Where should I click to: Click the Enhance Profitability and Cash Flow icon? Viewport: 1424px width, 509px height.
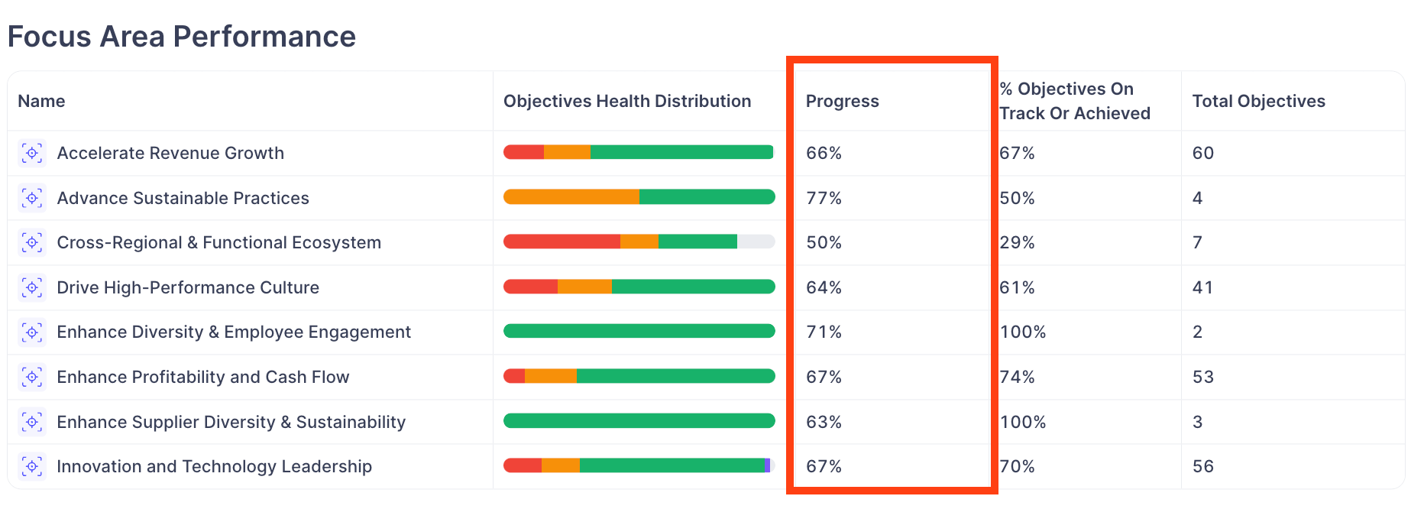click(x=32, y=377)
